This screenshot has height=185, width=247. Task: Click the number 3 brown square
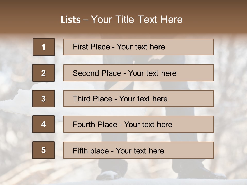point(43,99)
